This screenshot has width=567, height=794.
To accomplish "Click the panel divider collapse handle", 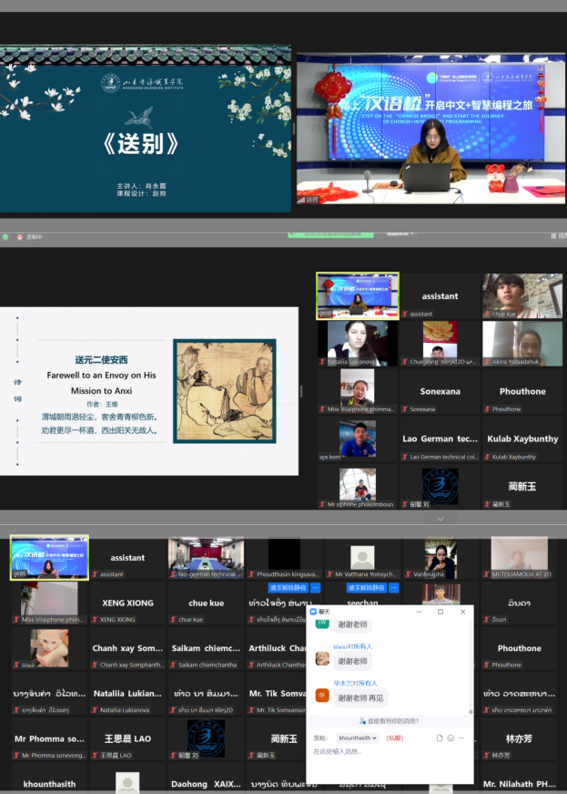I will point(301,390).
